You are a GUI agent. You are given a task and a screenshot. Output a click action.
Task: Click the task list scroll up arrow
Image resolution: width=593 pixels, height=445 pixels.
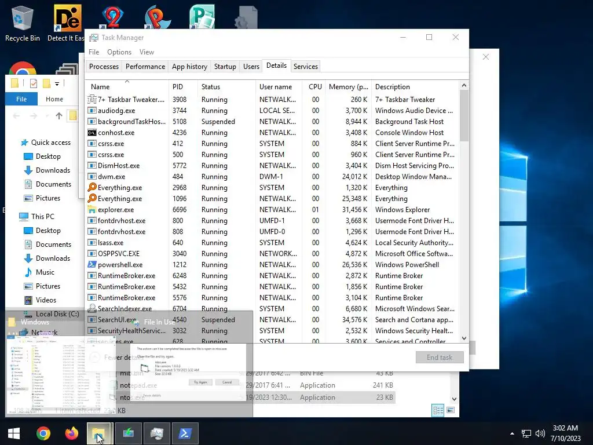[464, 86]
